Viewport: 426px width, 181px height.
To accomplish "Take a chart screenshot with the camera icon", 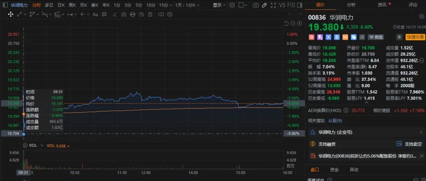I will click(x=256, y=5).
